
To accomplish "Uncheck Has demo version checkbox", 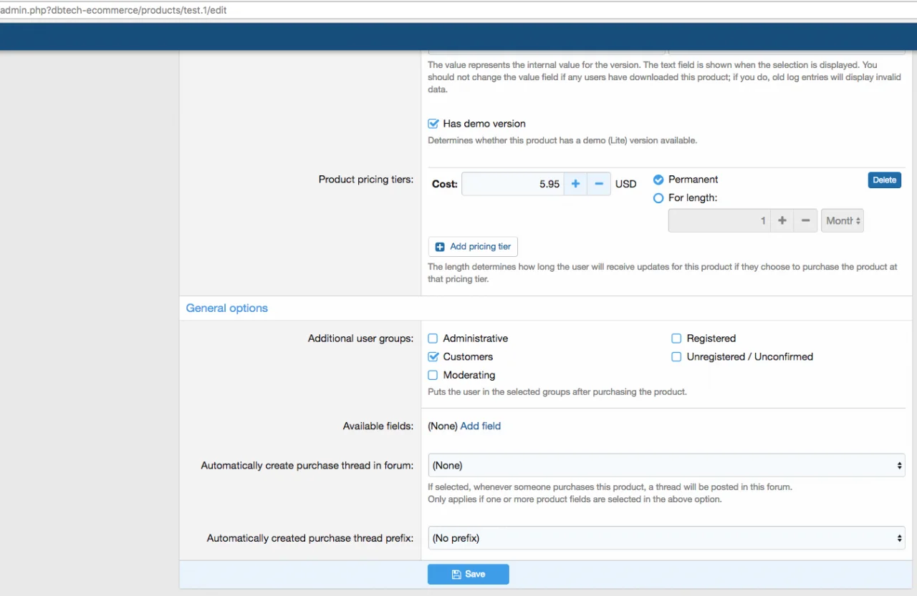I will [x=433, y=124].
